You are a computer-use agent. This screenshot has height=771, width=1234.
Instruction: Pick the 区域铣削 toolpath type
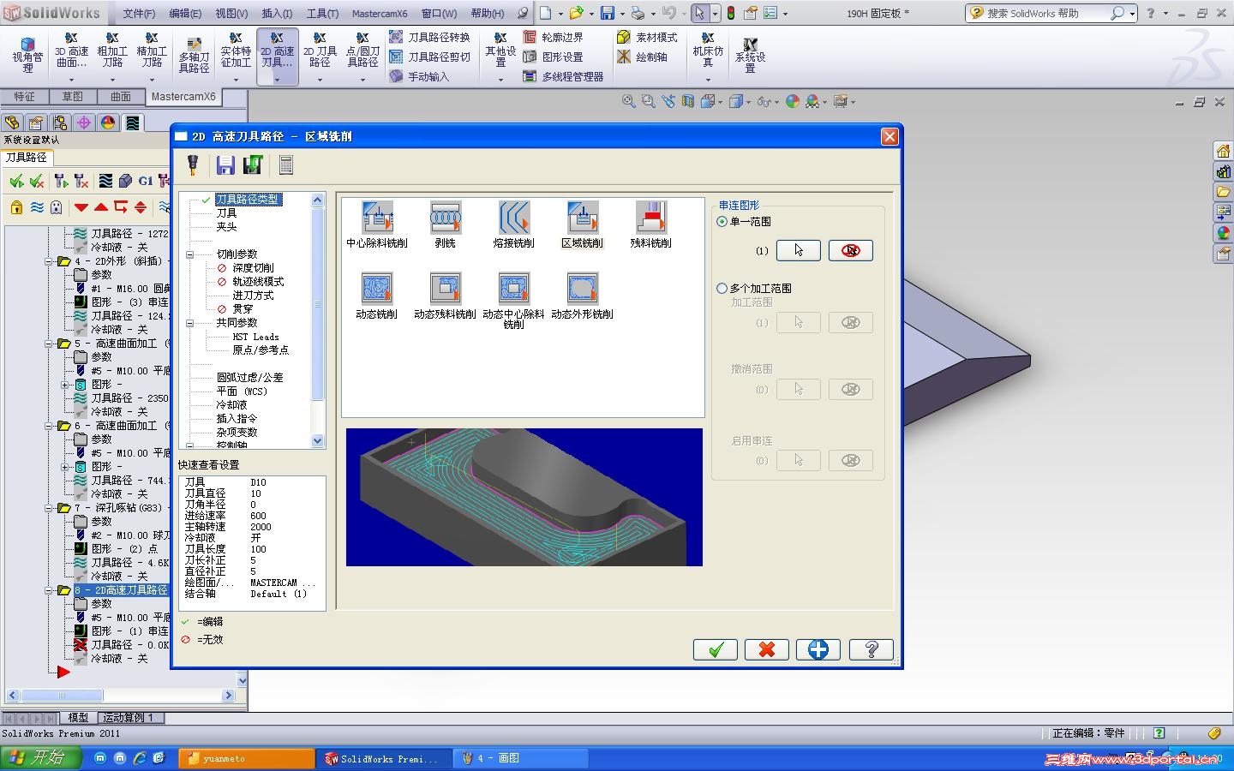582,224
